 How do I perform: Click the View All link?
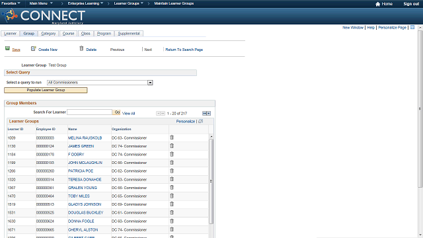(x=128, y=114)
